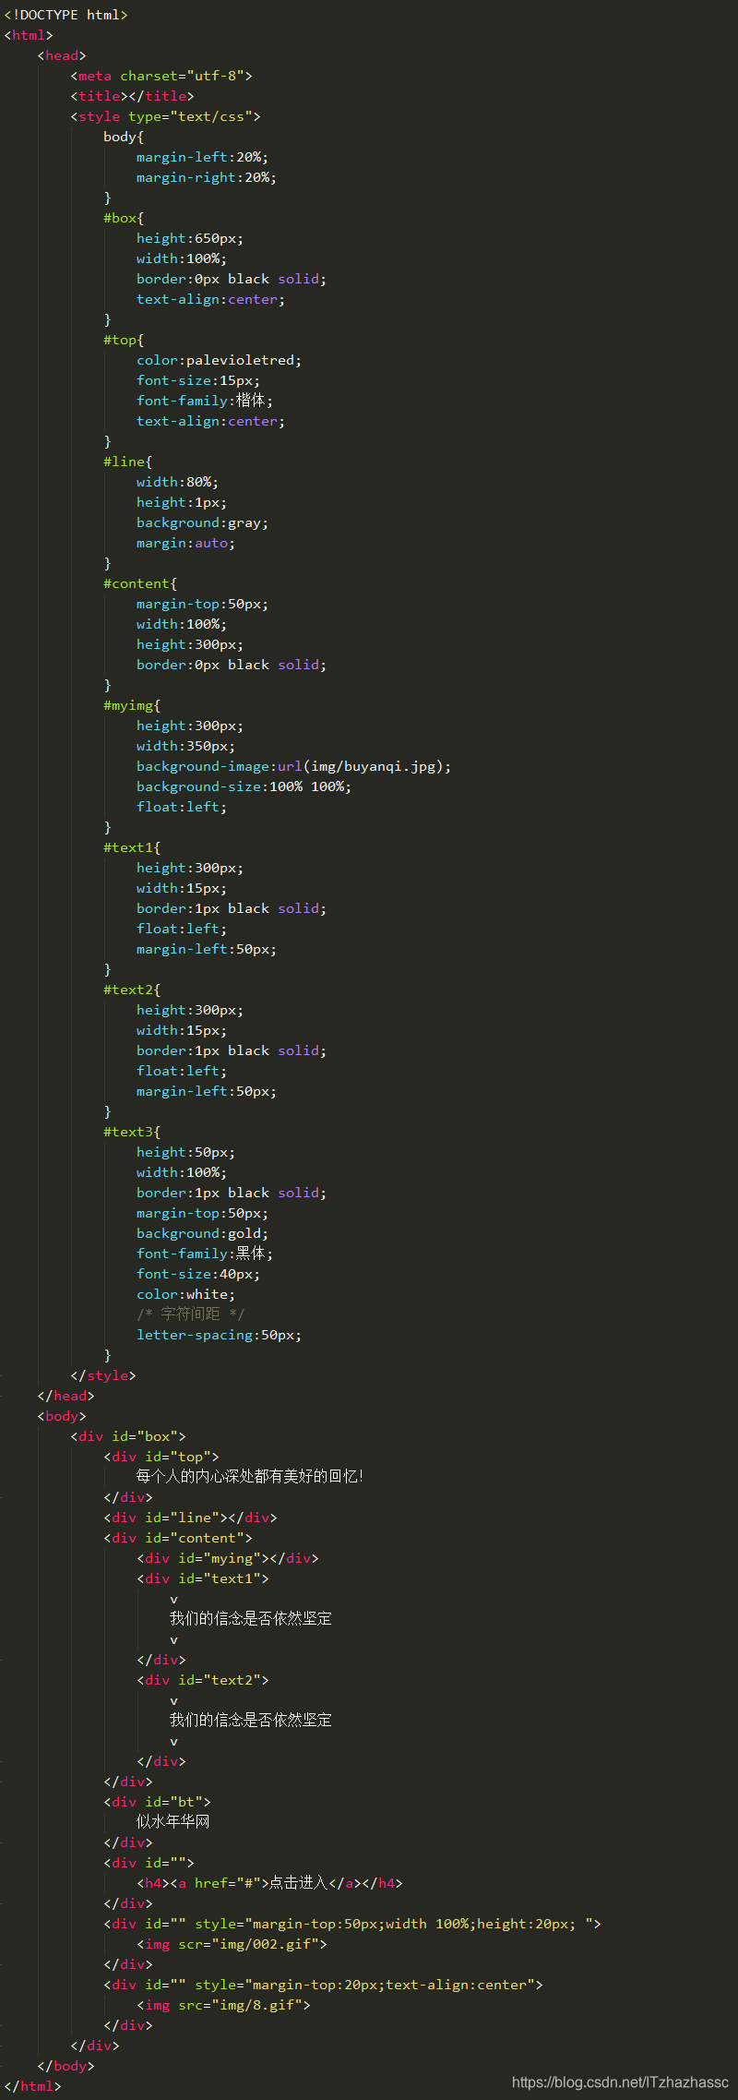The height and width of the screenshot is (2100, 738).
Task: Click the "body{" selector line
Action: click(x=124, y=137)
